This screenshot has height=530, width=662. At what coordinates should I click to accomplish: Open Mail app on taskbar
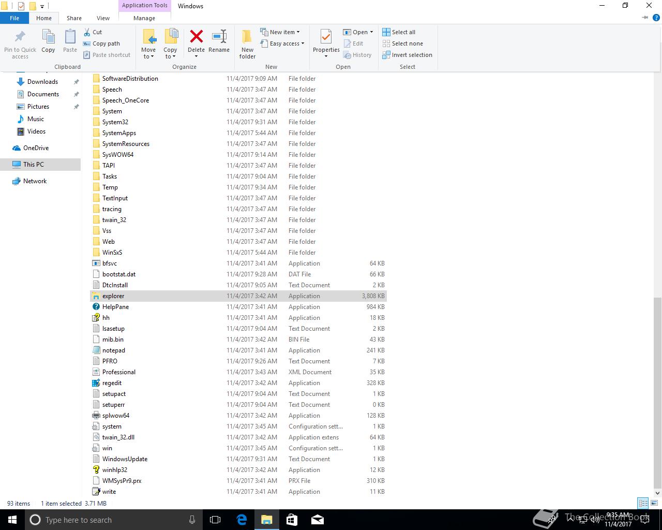pos(317,520)
